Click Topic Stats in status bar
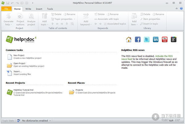 pos(8,121)
